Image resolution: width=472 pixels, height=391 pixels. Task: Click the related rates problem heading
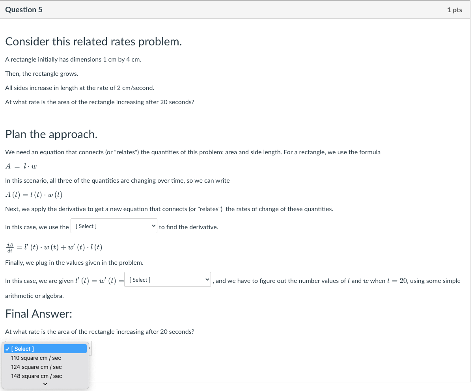93,41
